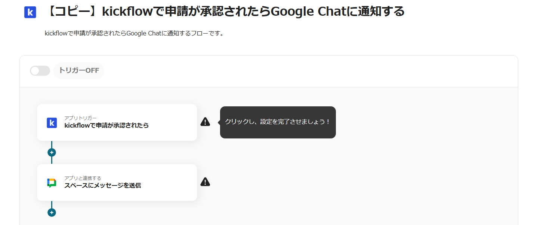Viewport: 544px width, 225px height.
Task: Click empty canvas right of the Google Chat warning
Action: 336,182
